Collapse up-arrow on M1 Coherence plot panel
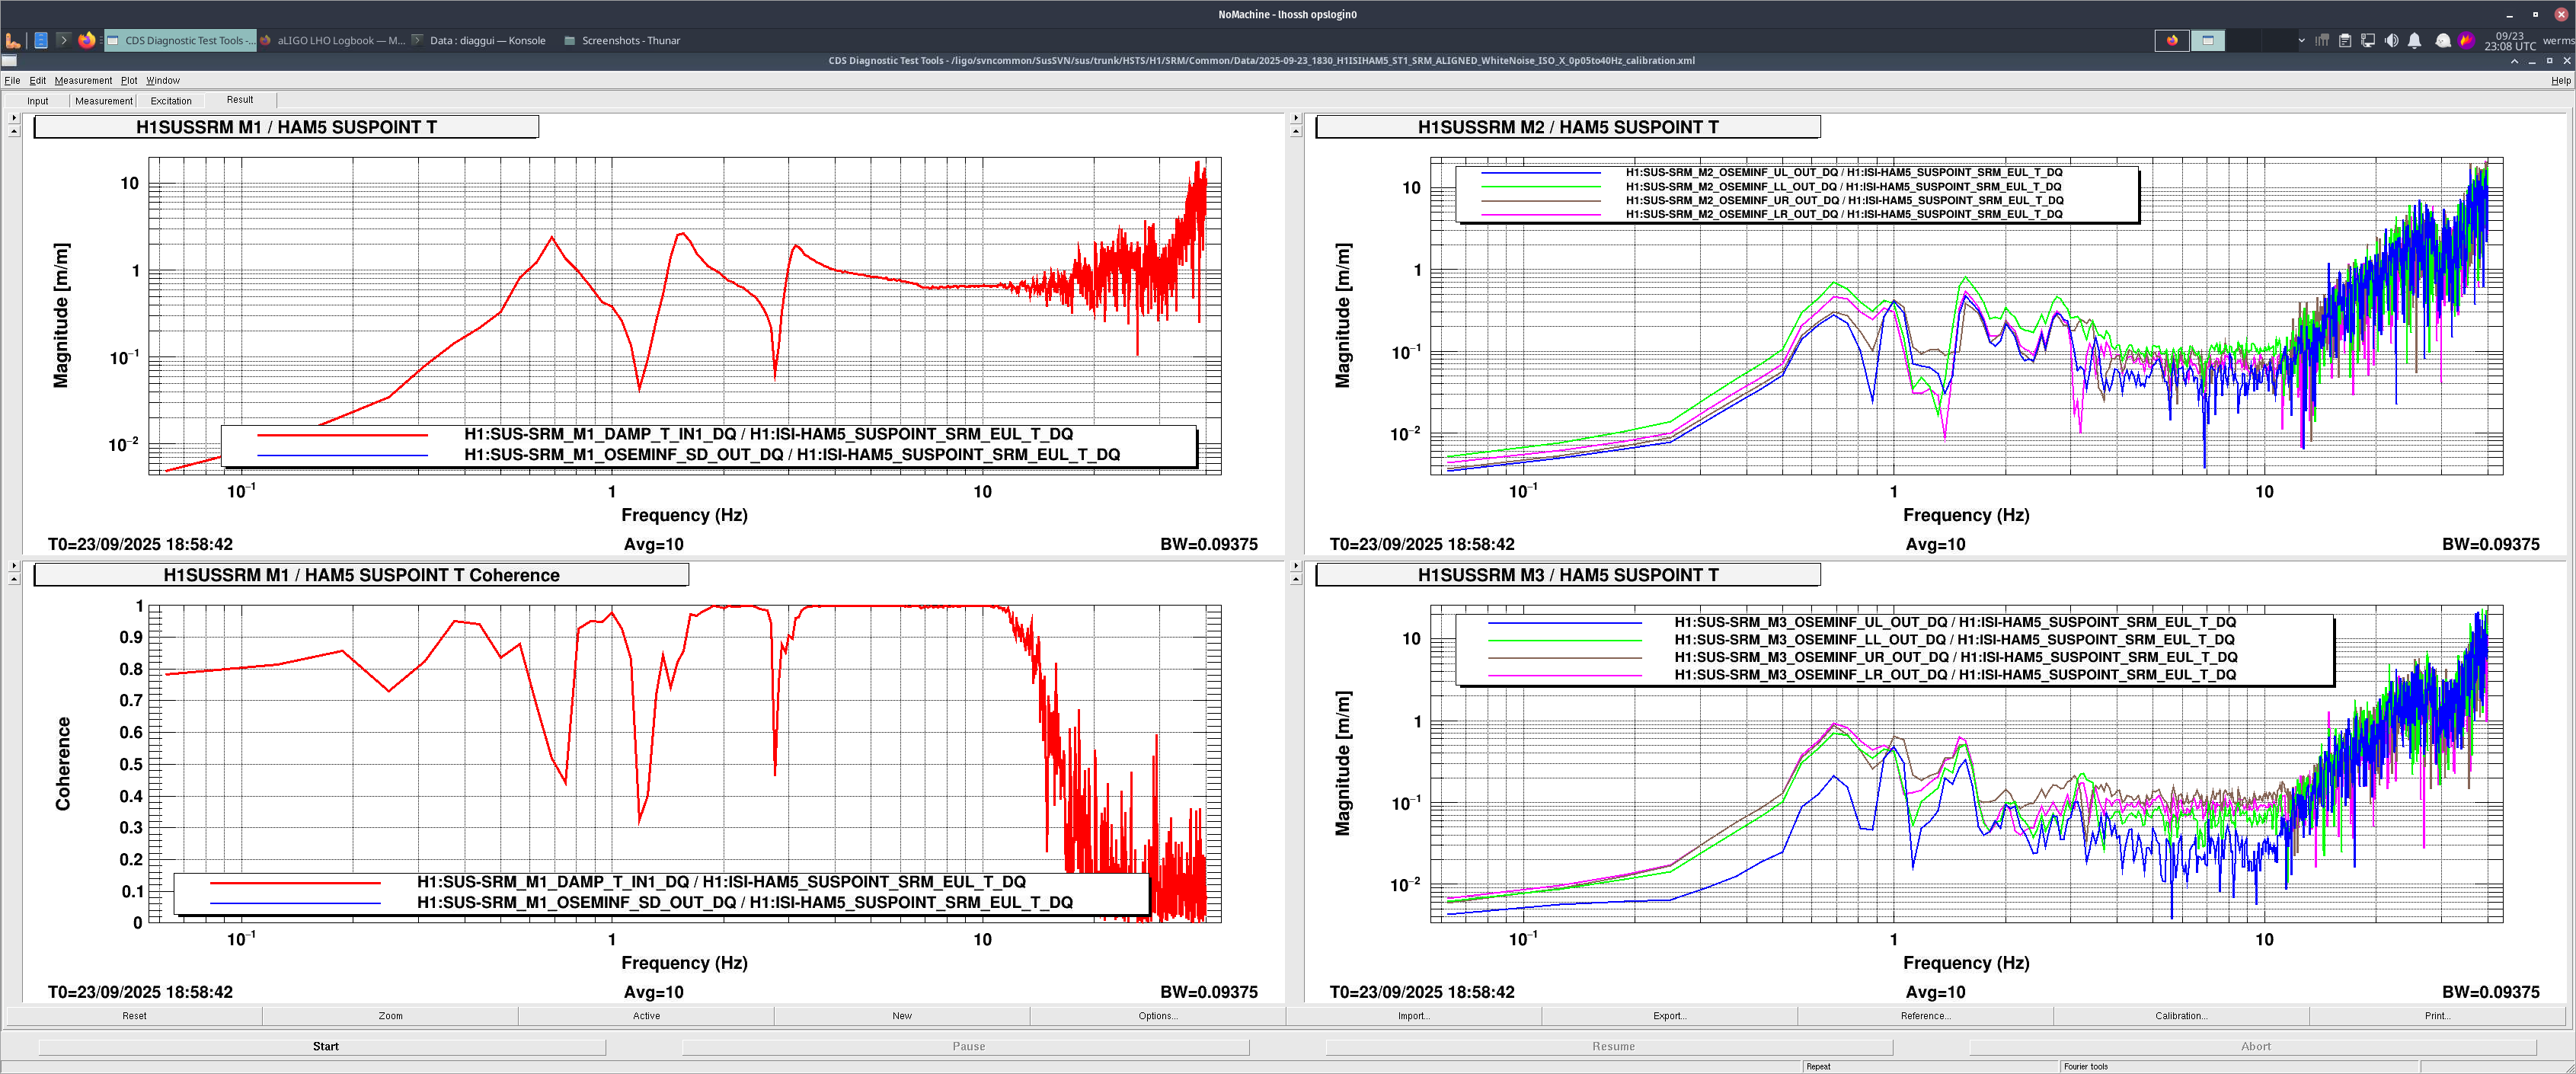The height and width of the screenshot is (1074, 2576). pos(13,579)
